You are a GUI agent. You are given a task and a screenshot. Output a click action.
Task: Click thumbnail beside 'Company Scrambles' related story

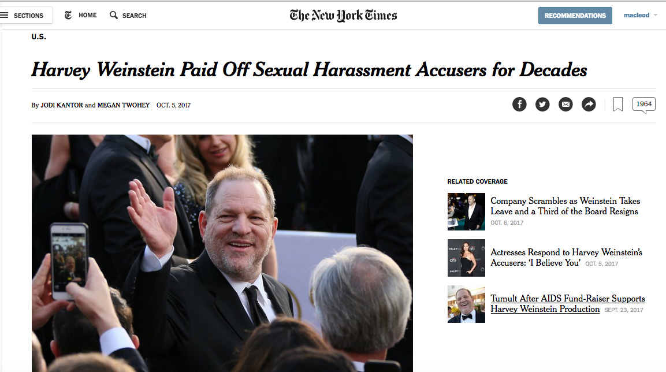[x=466, y=211]
